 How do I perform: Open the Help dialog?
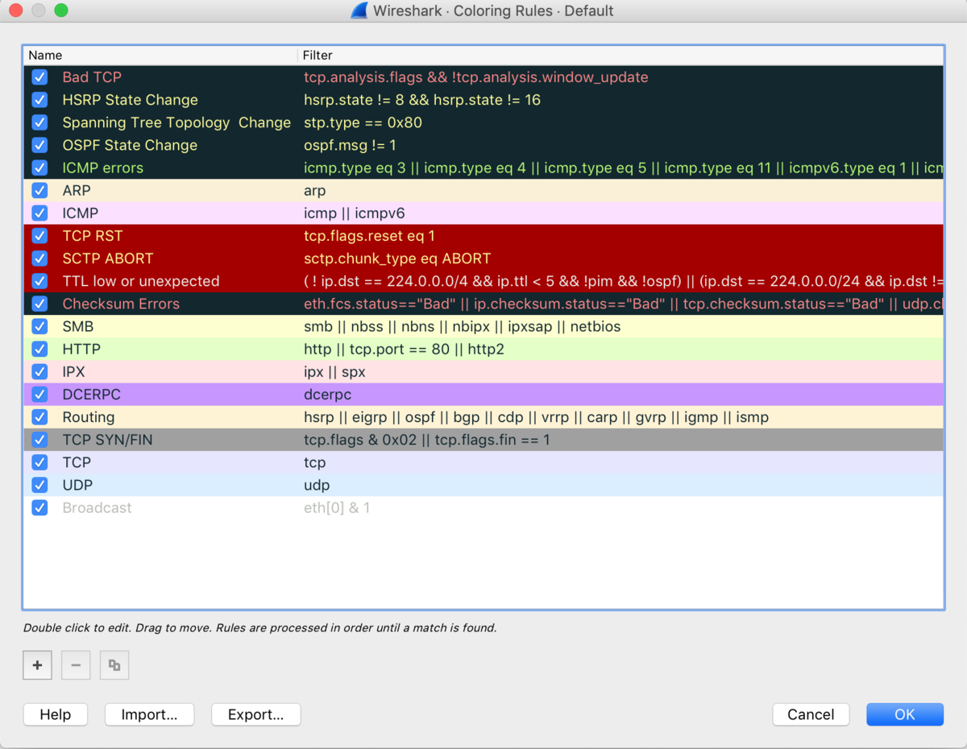click(x=55, y=714)
